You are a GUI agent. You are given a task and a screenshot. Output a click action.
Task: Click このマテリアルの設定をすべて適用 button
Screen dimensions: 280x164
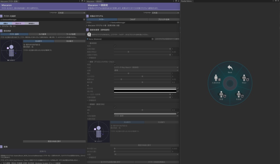167,39
